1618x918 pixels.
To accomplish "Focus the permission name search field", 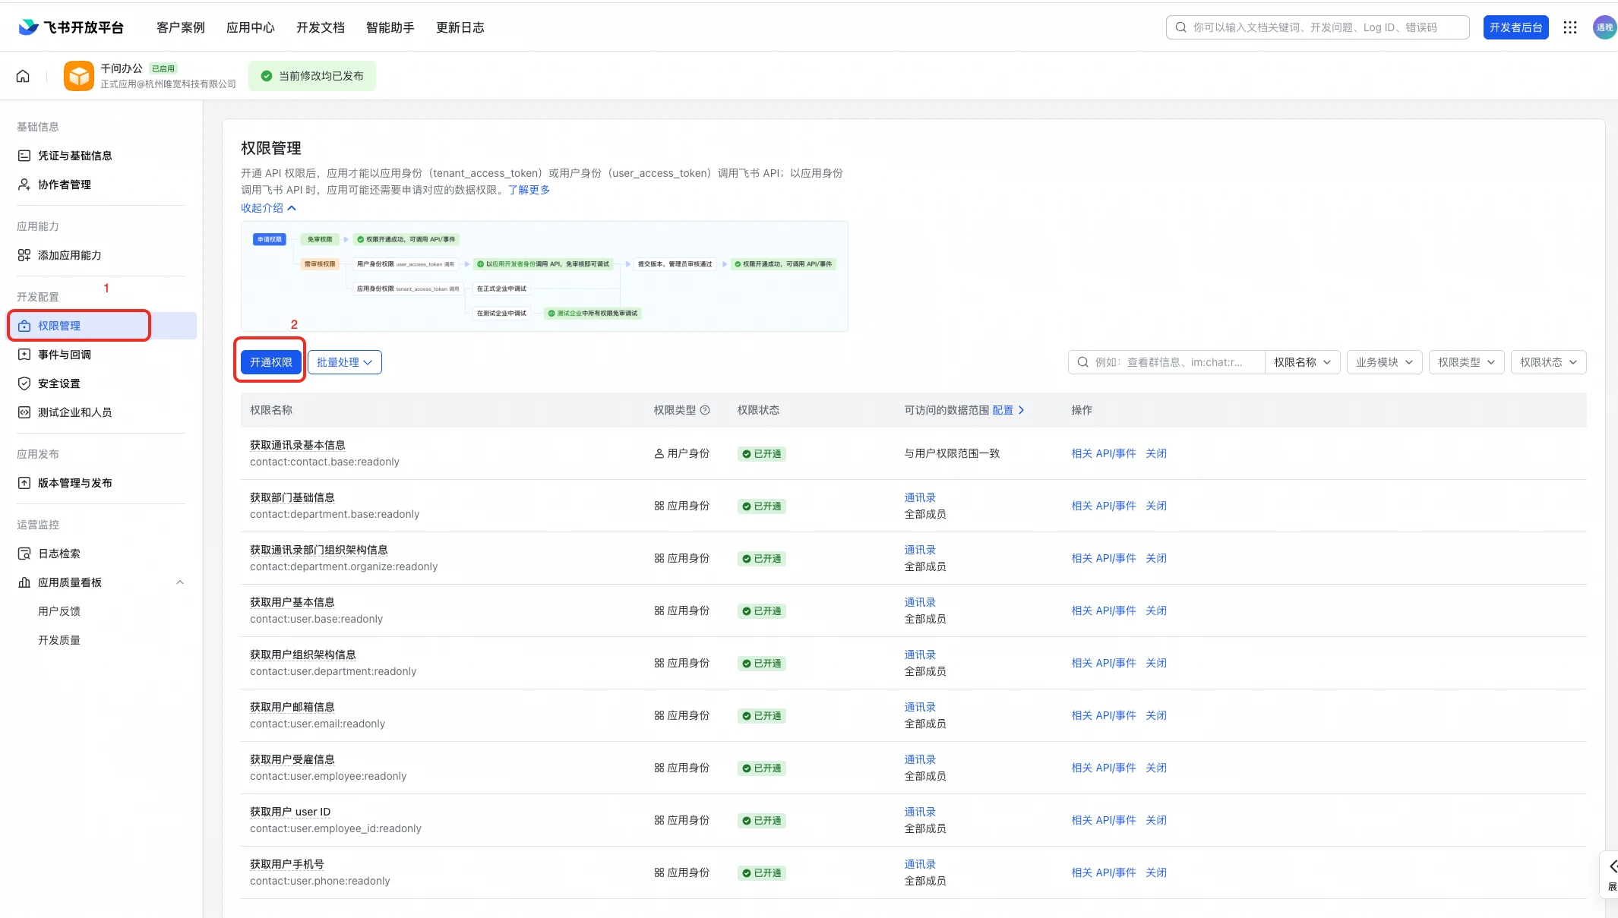I will (x=1167, y=362).
